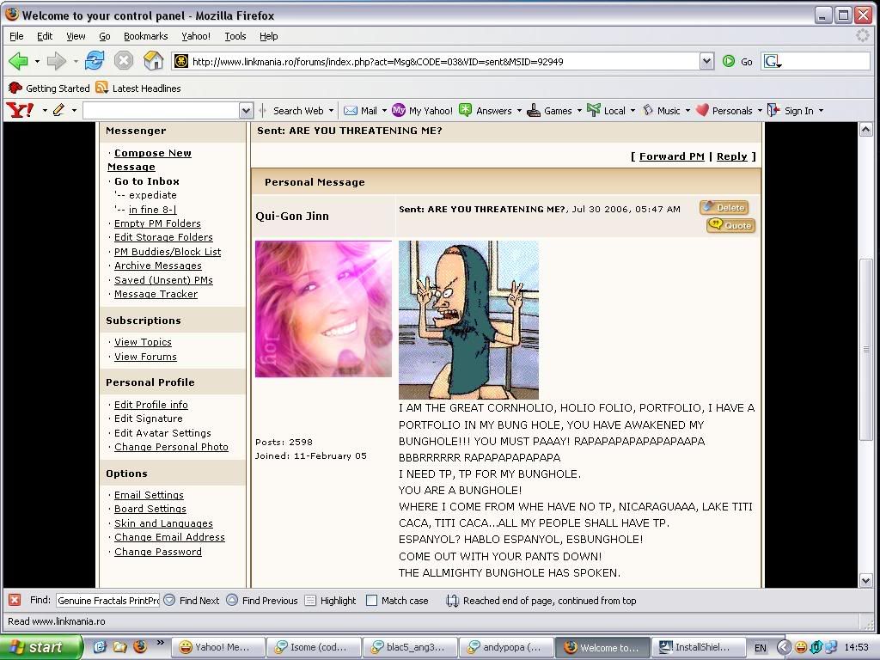Click the Reply link
This screenshot has width=880, height=660.
(731, 156)
